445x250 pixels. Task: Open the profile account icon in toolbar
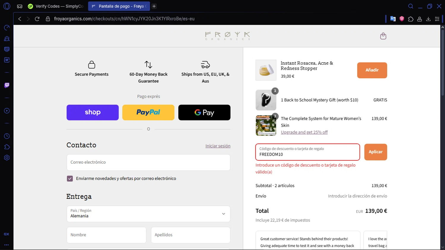(x=419, y=19)
